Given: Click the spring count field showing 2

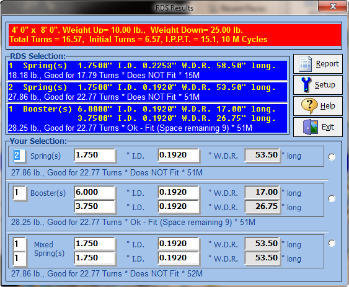Looking at the screenshot, I should [19, 155].
